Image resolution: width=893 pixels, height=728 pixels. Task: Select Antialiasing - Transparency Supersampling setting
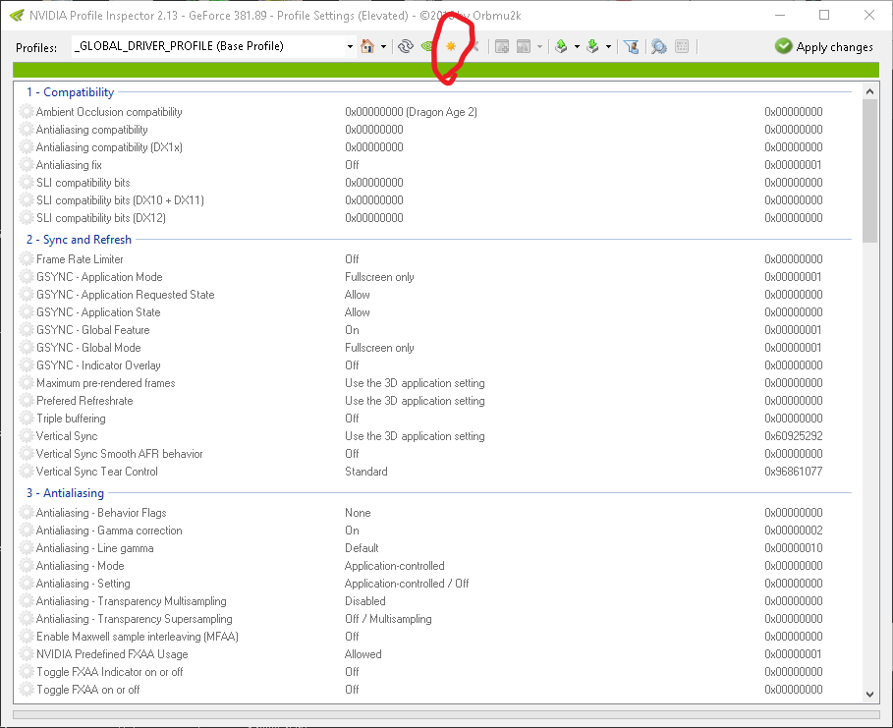(436, 619)
